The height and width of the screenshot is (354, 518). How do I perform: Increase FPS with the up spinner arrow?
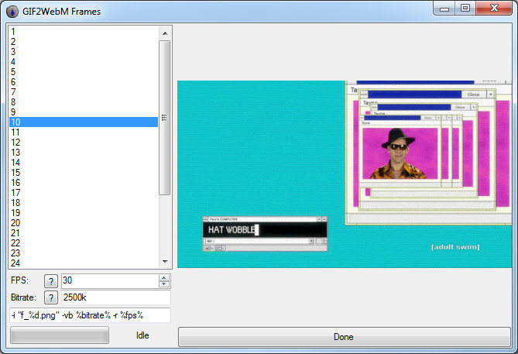coord(164,278)
